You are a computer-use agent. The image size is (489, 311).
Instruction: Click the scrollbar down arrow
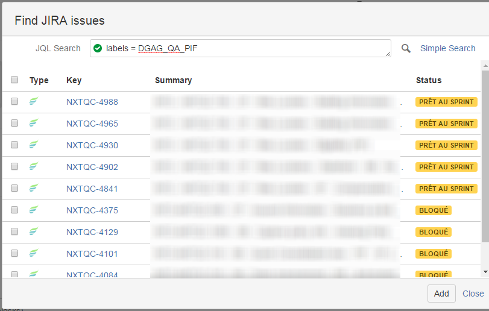[x=485, y=272]
